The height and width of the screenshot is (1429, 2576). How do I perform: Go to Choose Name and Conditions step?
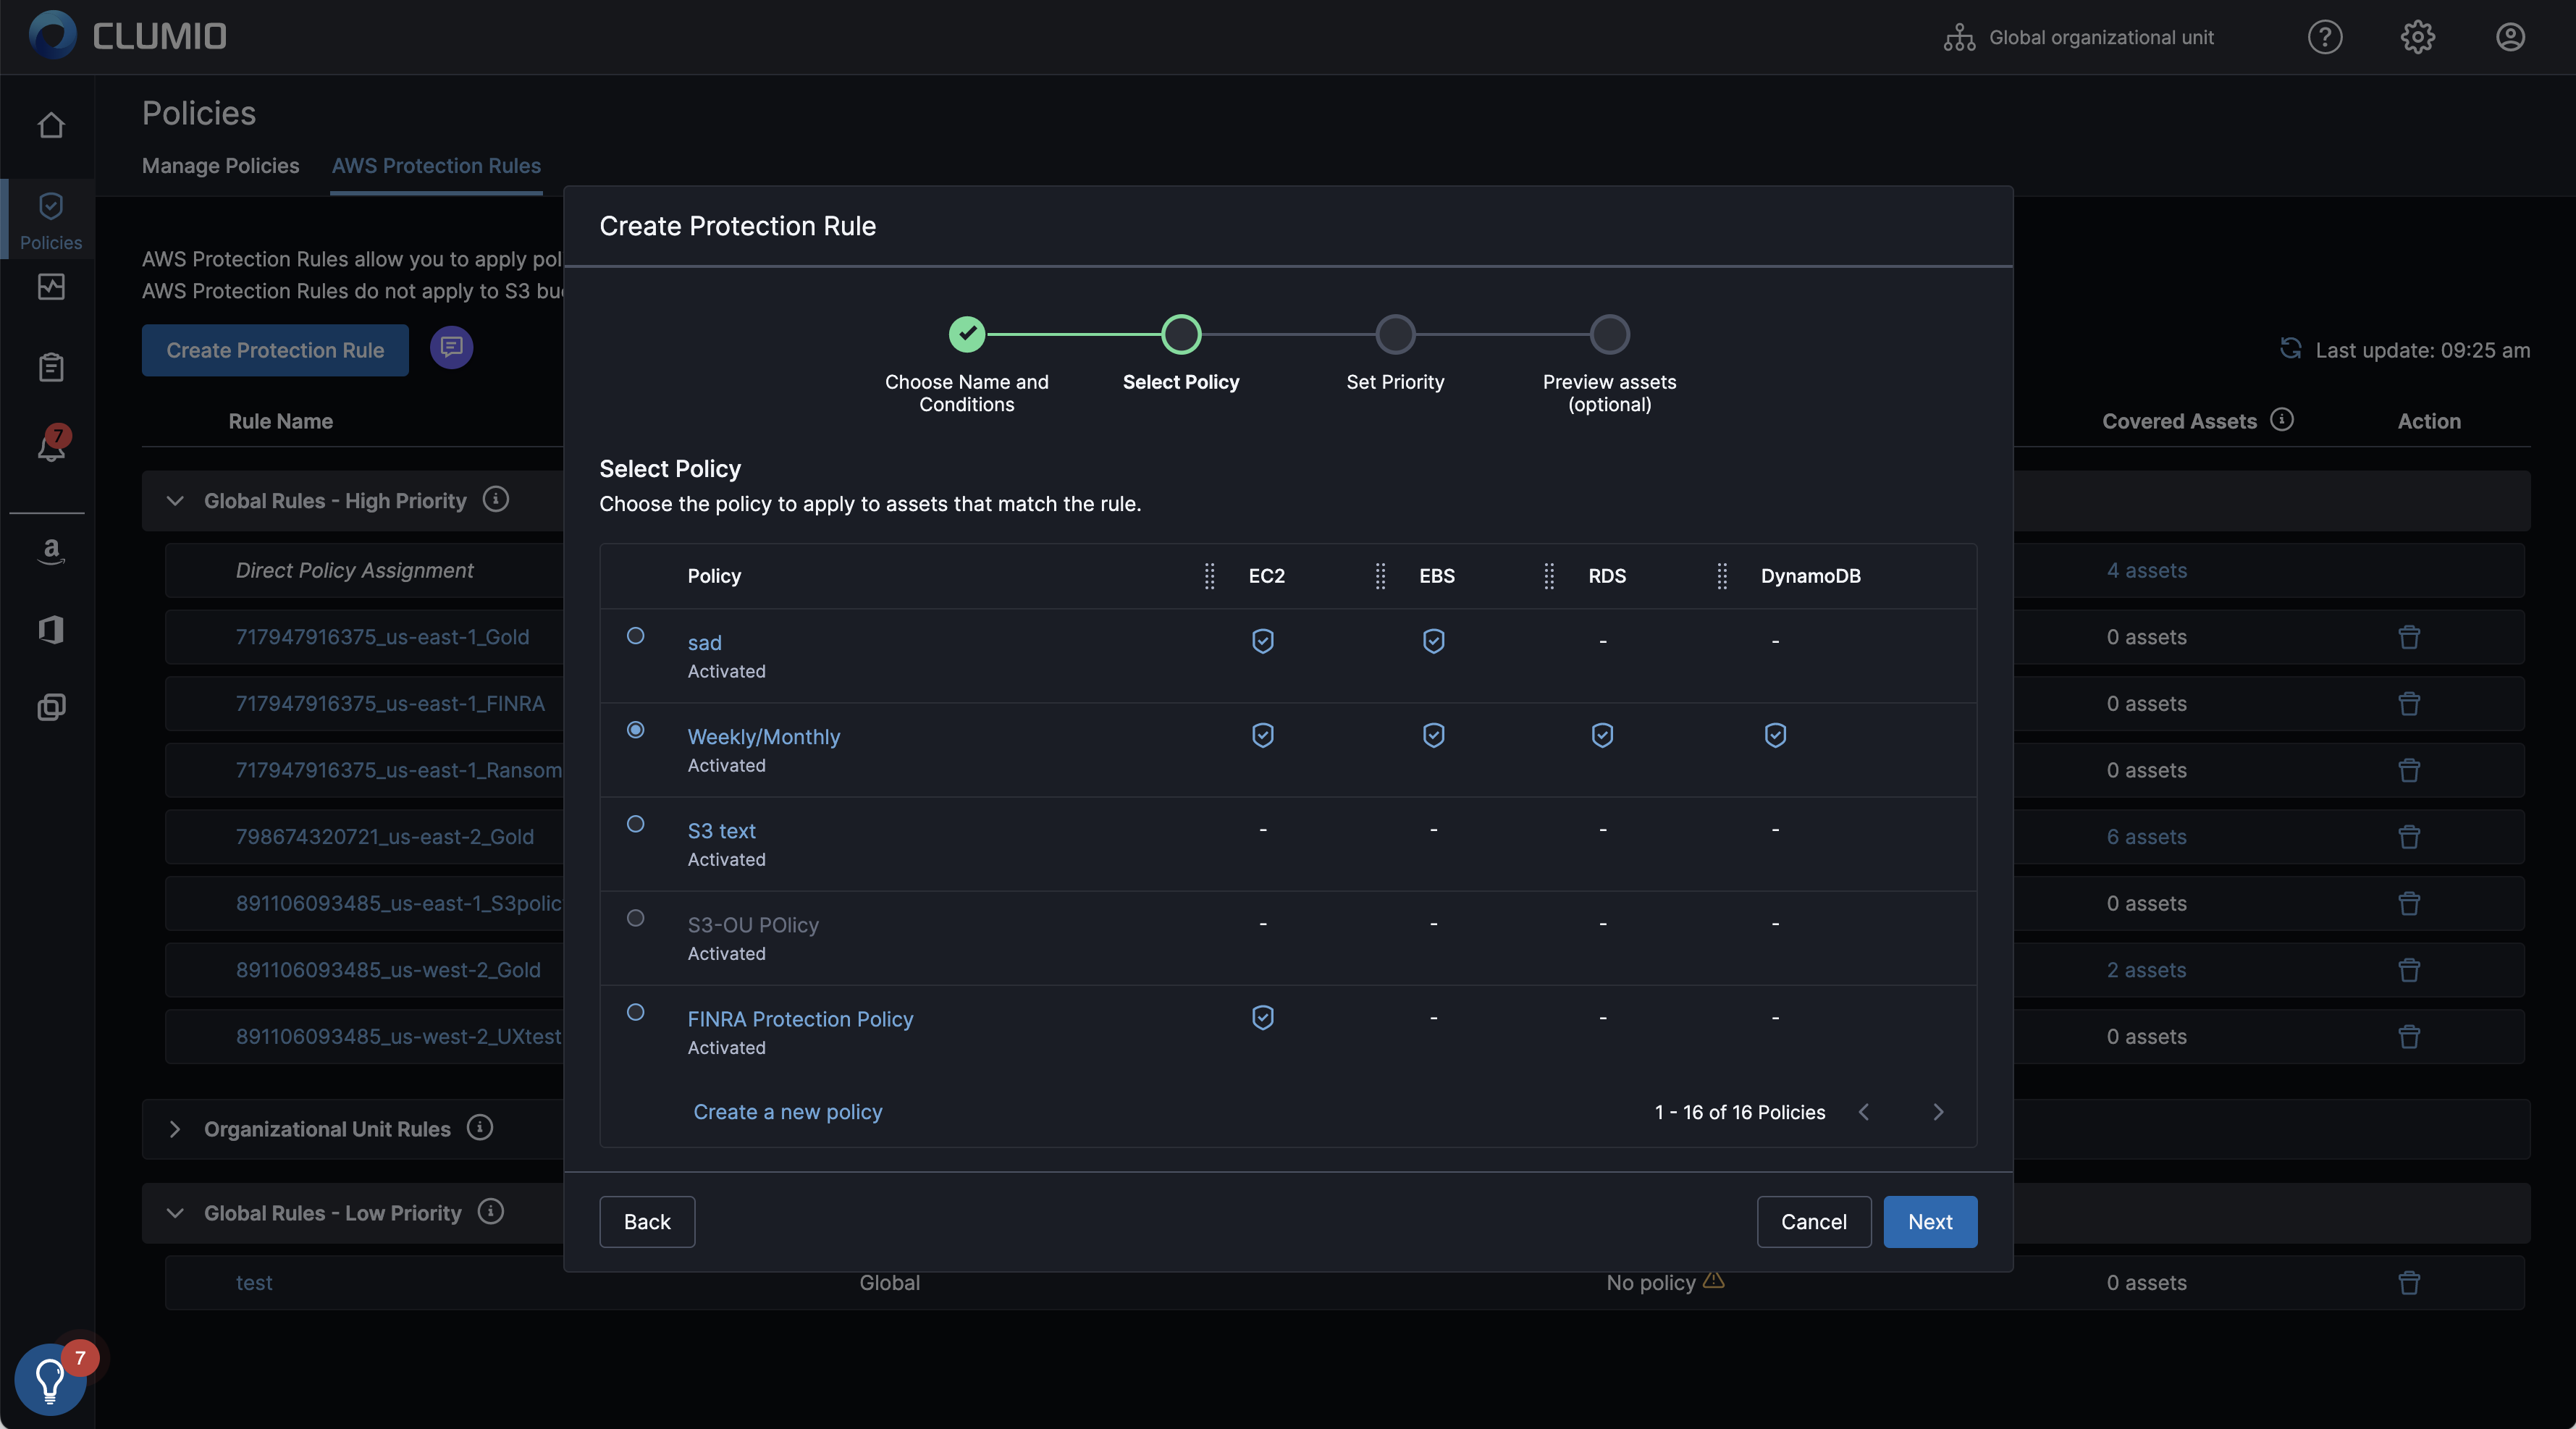(x=966, y=334)
